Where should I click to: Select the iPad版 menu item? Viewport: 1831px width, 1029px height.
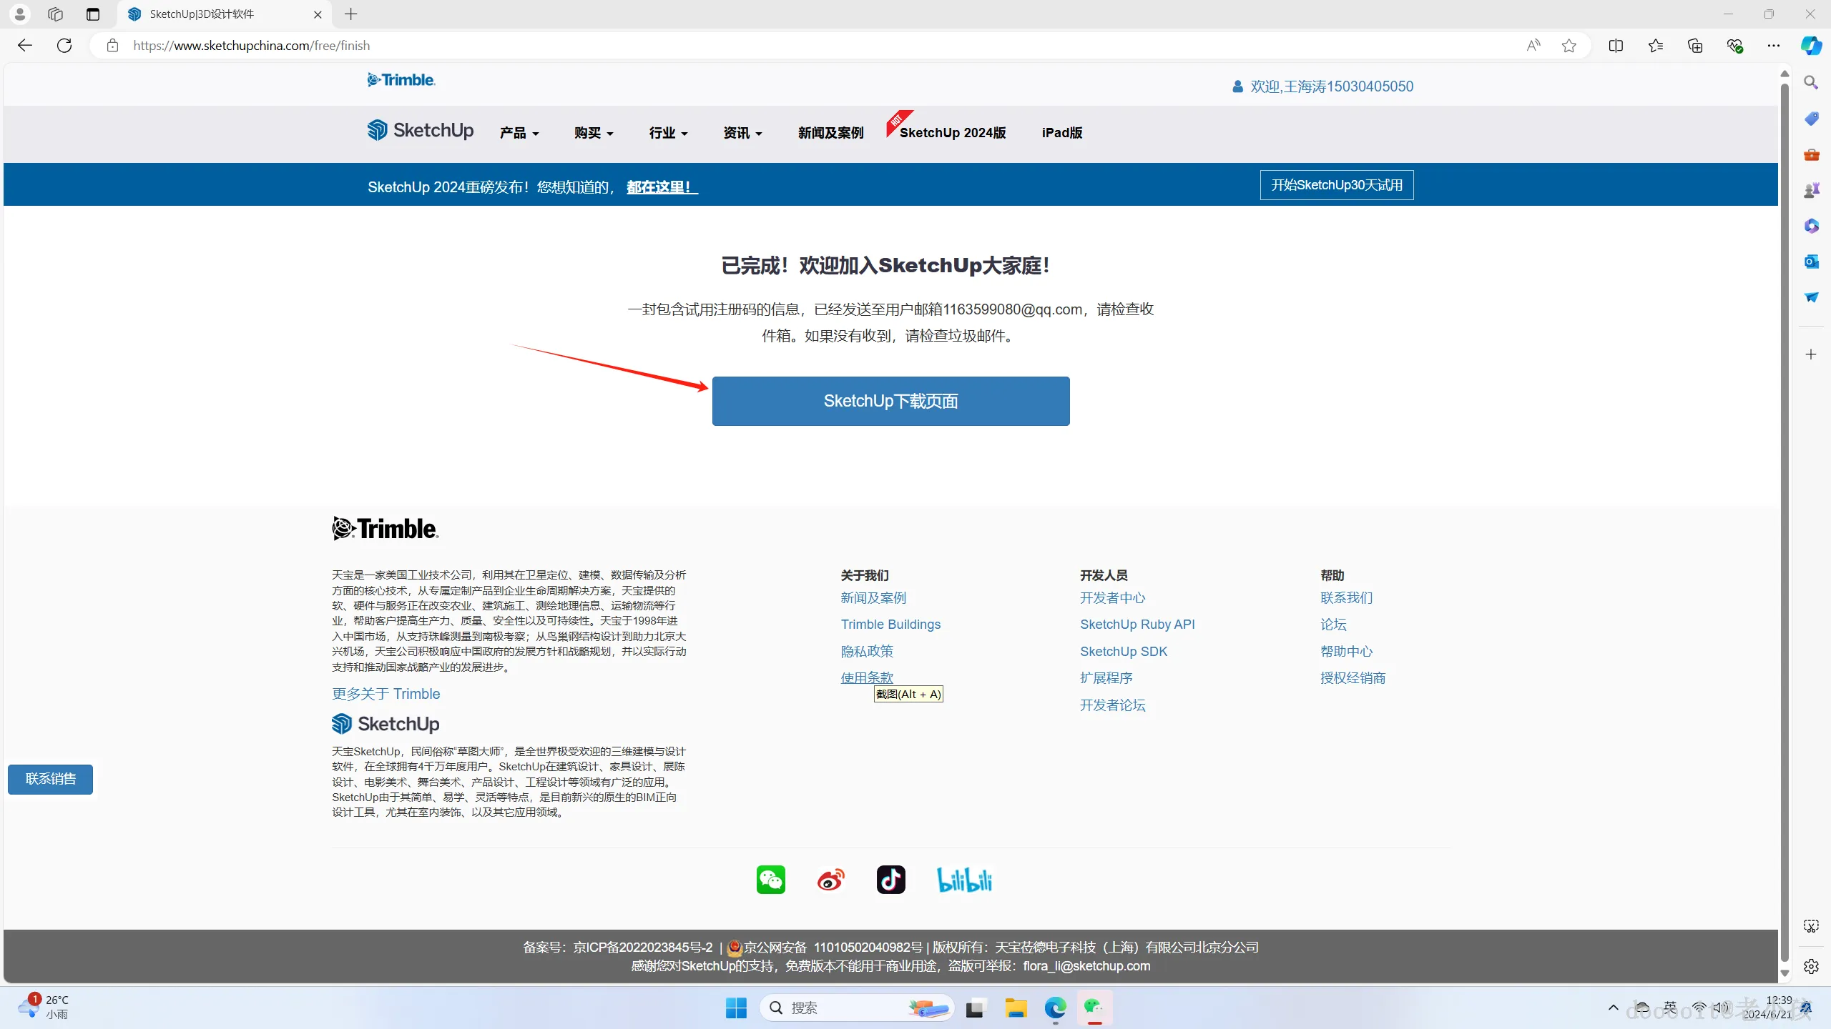point(1061,133)
